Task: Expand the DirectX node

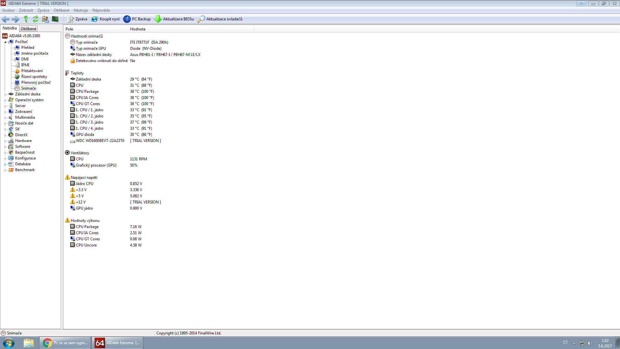Action: [x=5, y=135]
